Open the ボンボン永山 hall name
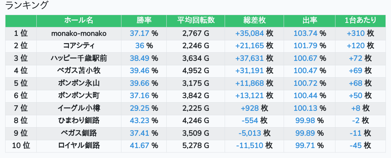 click(79, 83)
